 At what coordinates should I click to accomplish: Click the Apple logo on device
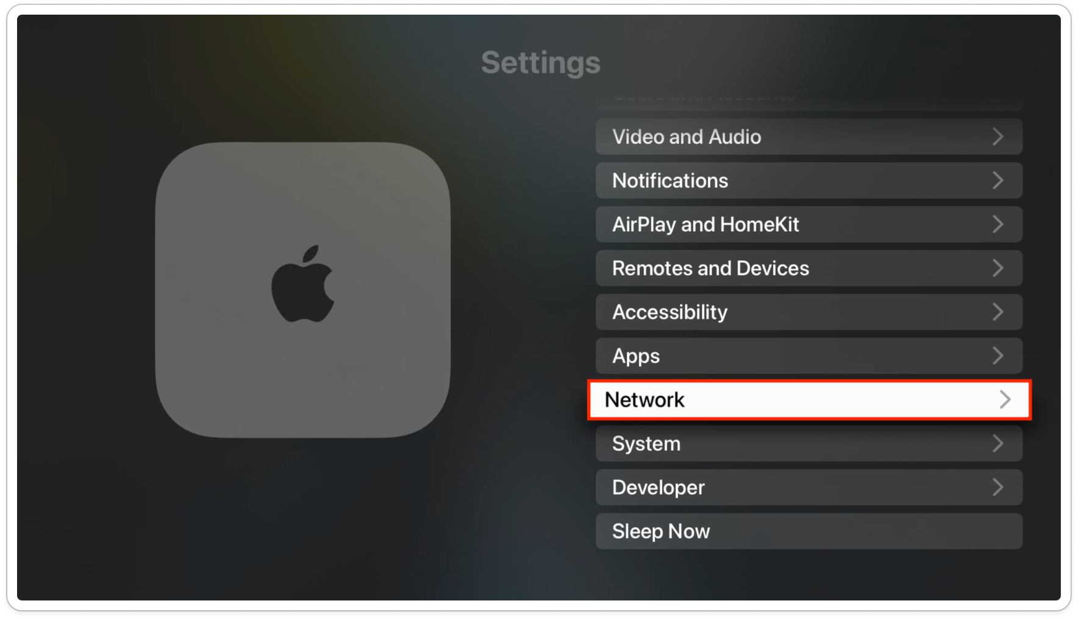point(303,284)
